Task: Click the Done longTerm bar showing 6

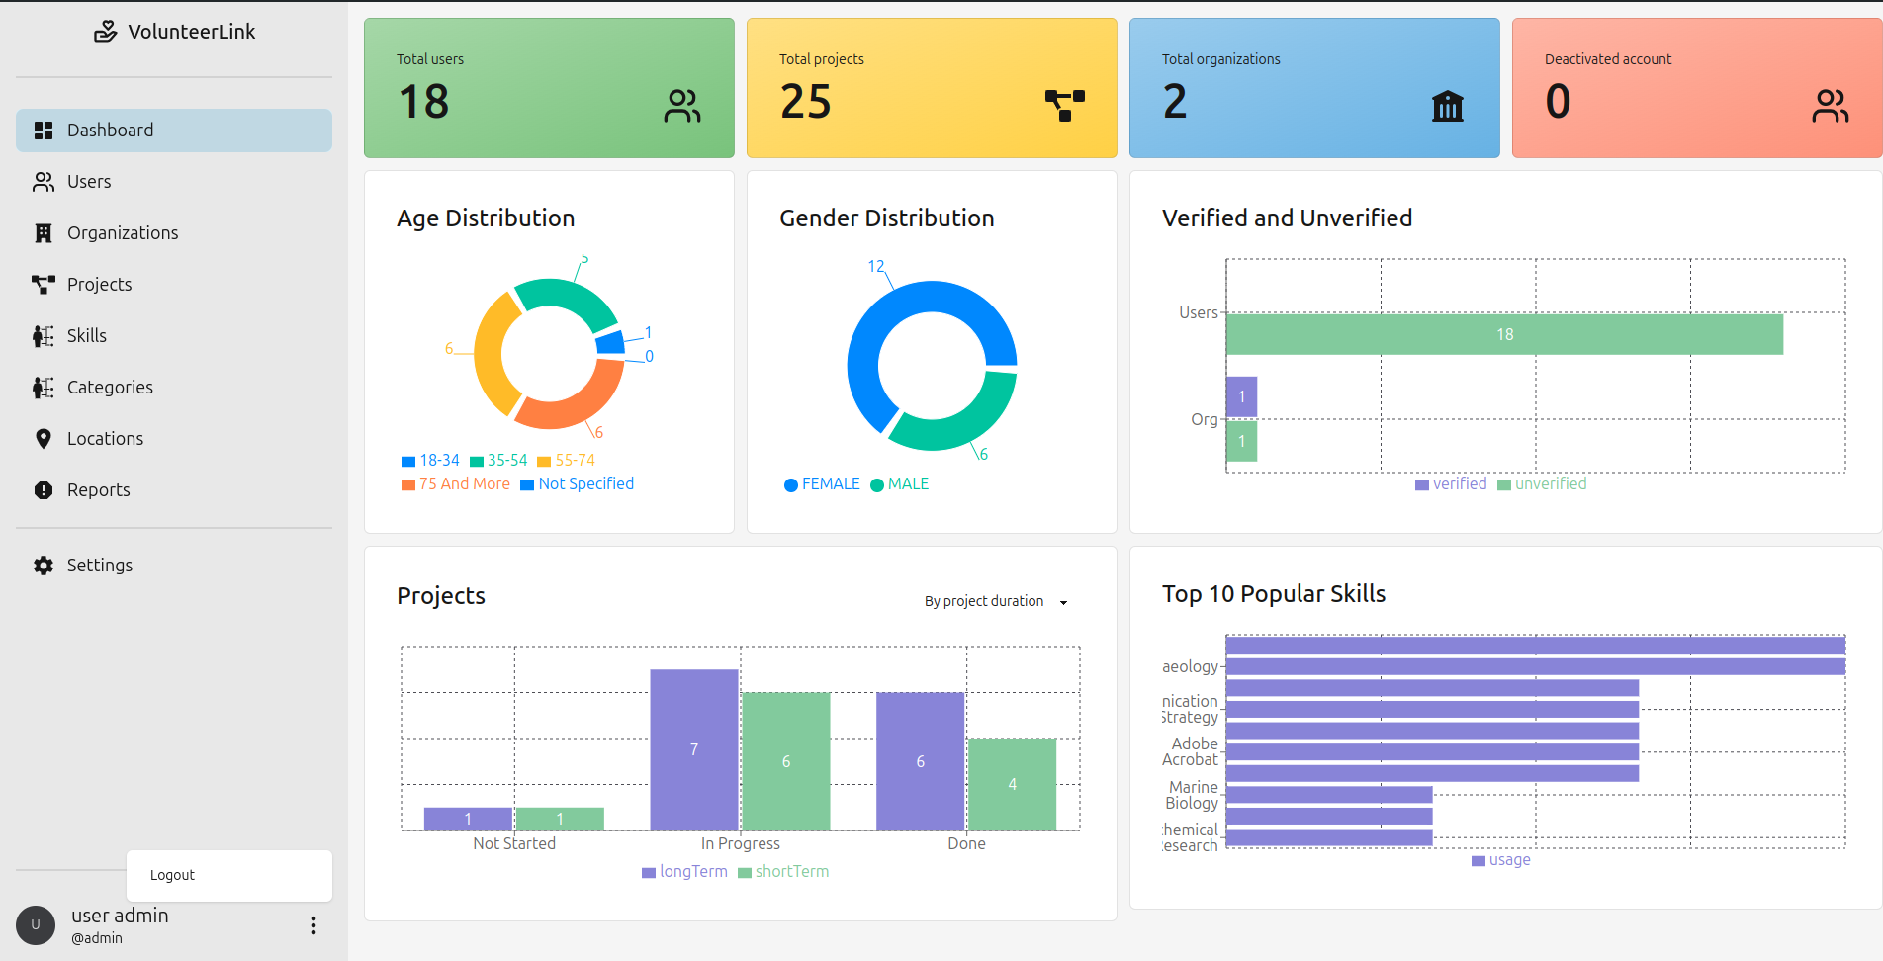Action: [921, 761]
